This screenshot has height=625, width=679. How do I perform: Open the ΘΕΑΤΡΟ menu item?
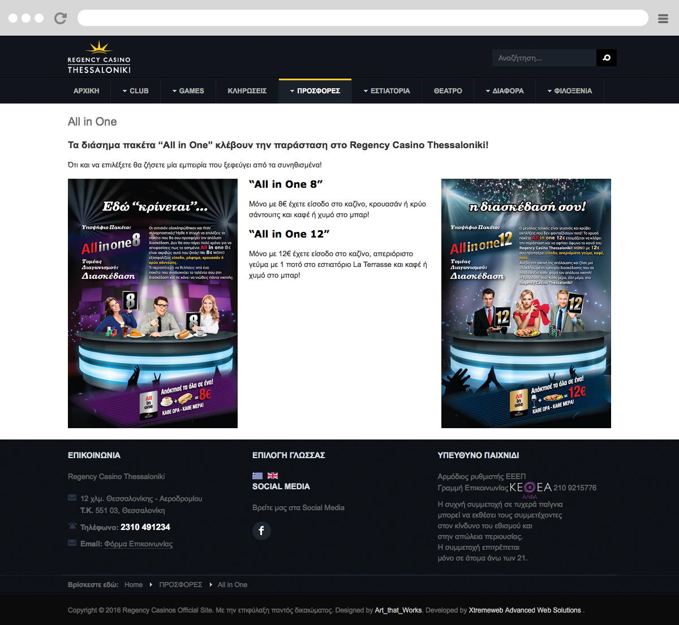click(448, 91)
